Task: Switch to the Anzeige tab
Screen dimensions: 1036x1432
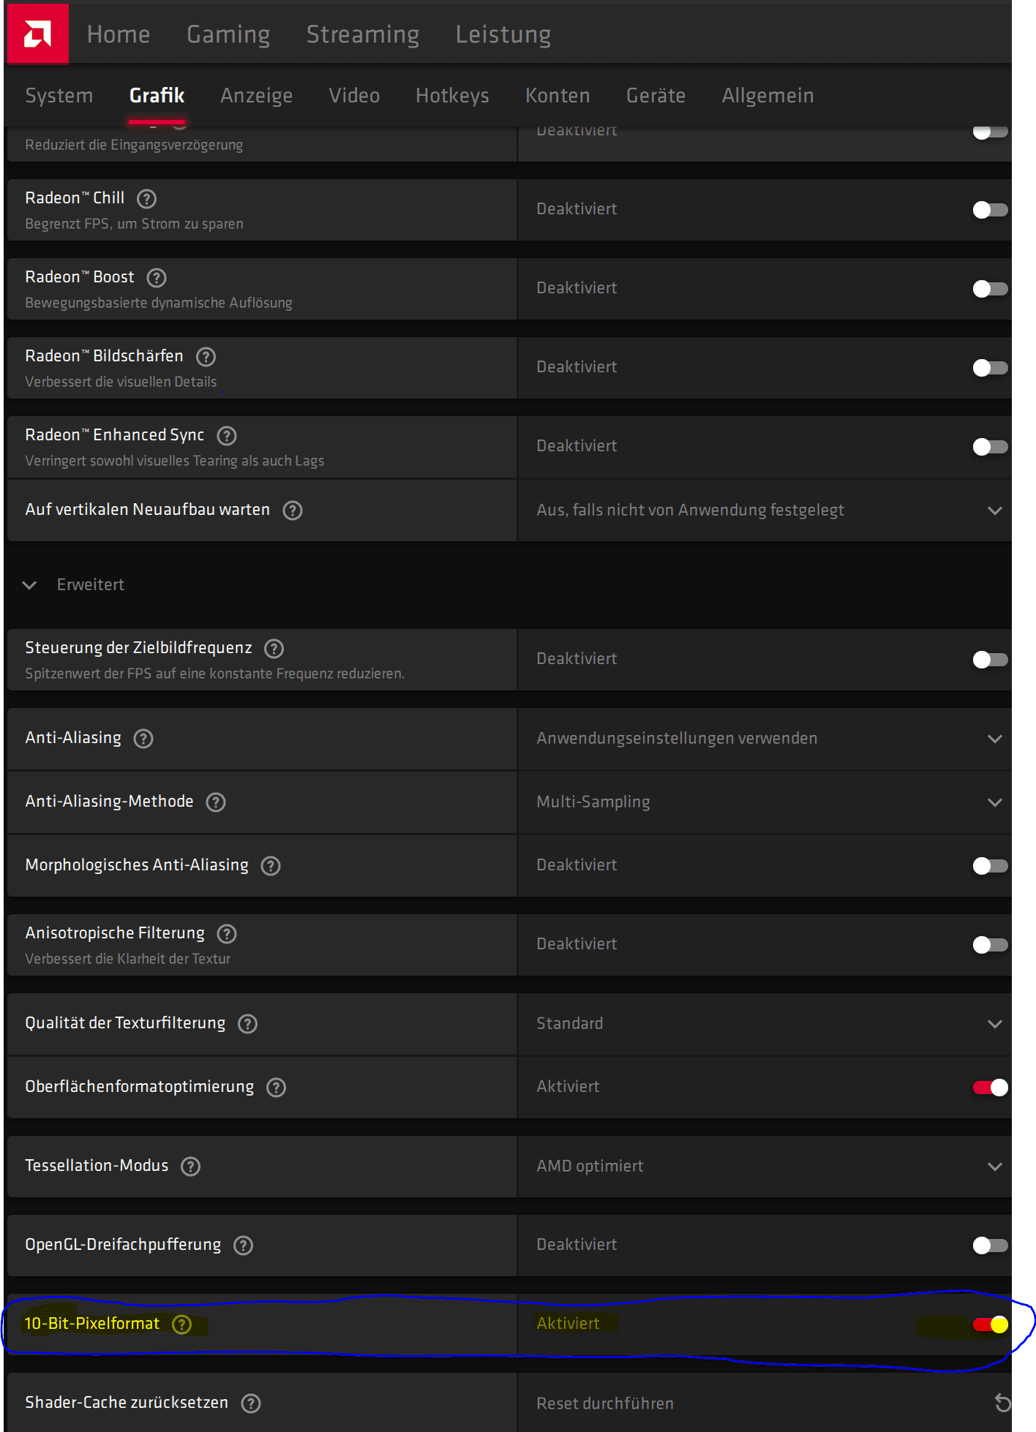Action: pos(257,96)
